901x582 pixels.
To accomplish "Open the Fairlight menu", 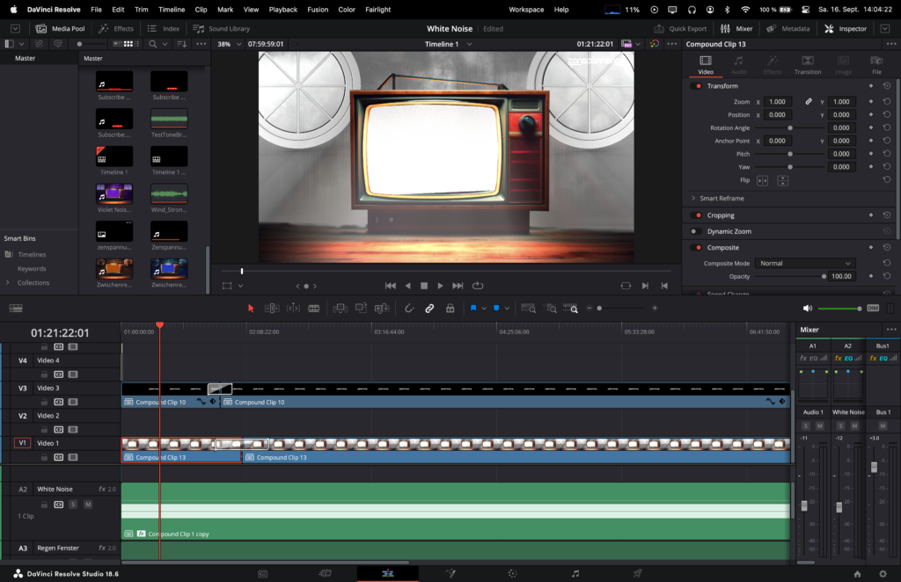I will click(x=378, y=10).
